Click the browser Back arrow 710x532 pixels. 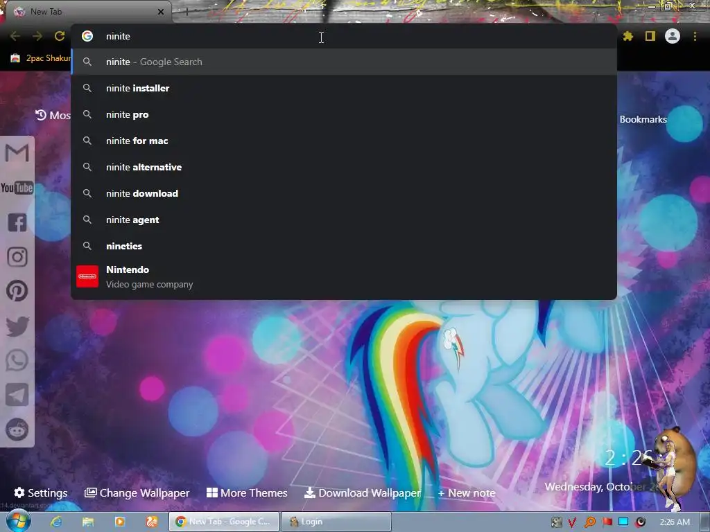pyautogui.click(x=15, y=36)
